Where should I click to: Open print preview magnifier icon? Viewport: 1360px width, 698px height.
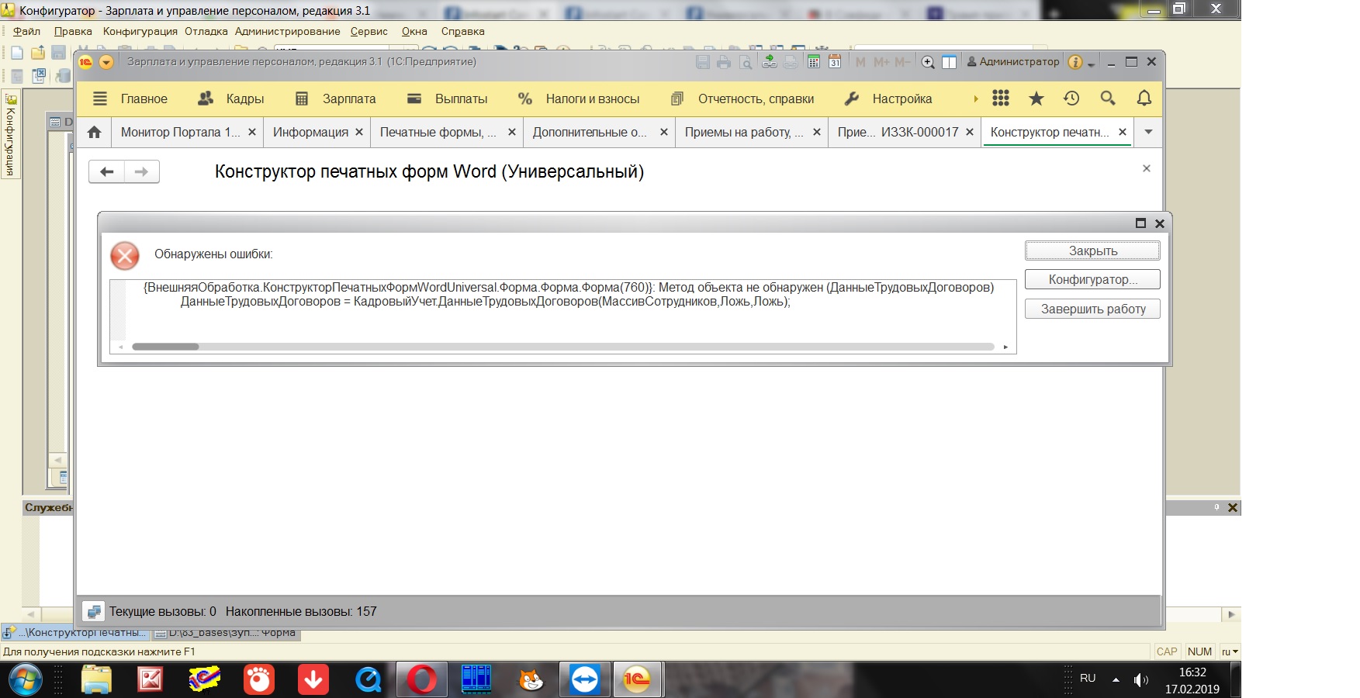click(746, 62)
